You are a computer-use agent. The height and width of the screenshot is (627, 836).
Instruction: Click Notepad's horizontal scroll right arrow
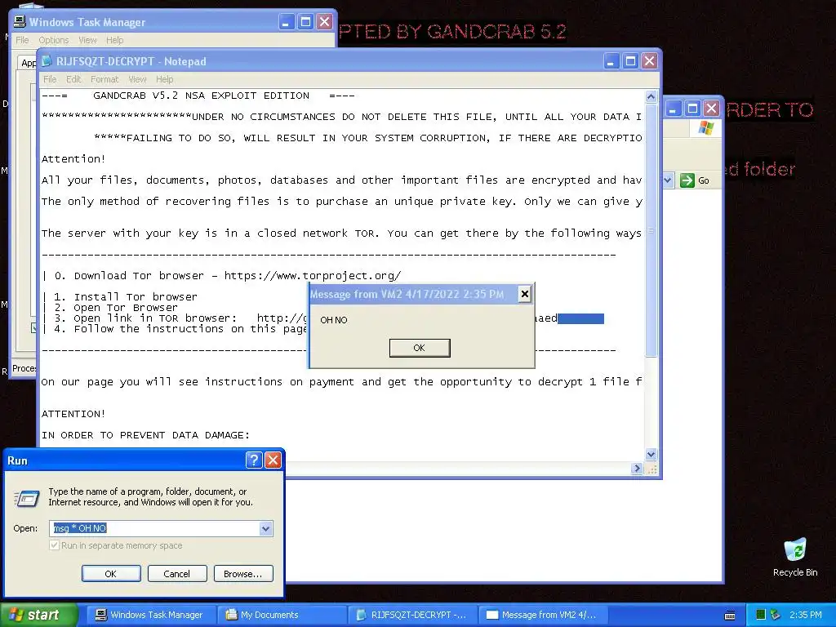click(x=637, y=468)
